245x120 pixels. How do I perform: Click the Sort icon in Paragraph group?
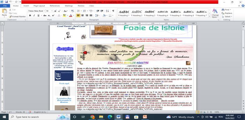click(107, 11)
